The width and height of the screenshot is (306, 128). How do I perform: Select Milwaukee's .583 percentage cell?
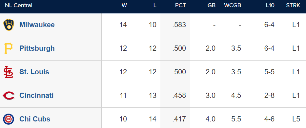[x=179, y=25]
